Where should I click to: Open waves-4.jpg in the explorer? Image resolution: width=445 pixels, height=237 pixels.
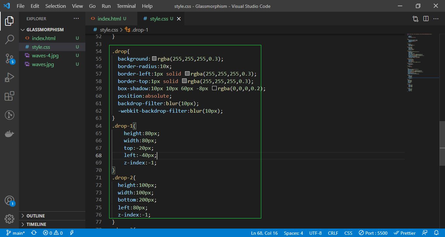[52, 56]
